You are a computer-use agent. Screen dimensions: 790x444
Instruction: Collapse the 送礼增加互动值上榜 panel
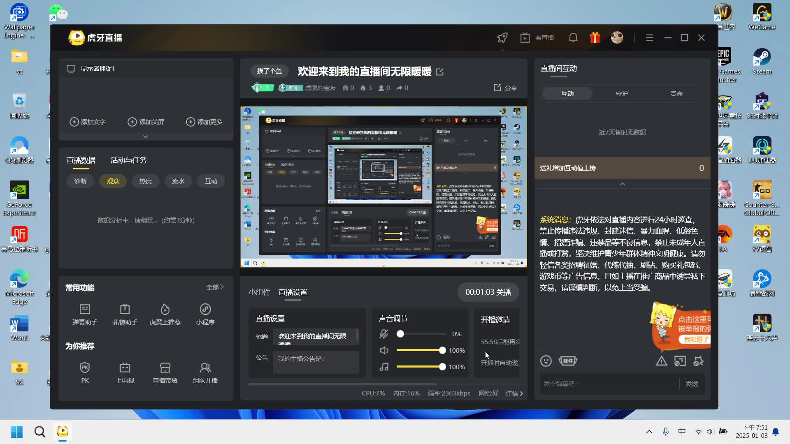coord(622,184)
